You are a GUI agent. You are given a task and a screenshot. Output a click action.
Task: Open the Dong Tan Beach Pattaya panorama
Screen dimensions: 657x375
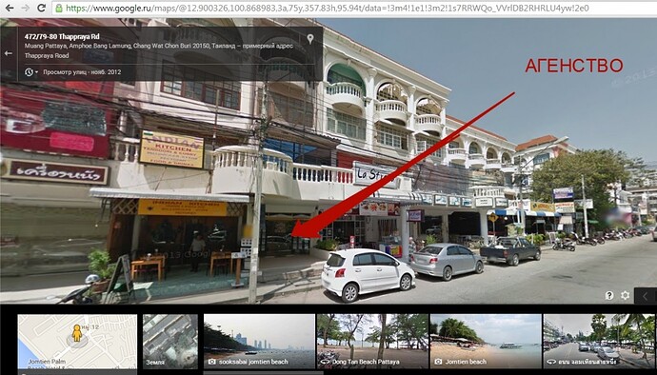[372, 342]
